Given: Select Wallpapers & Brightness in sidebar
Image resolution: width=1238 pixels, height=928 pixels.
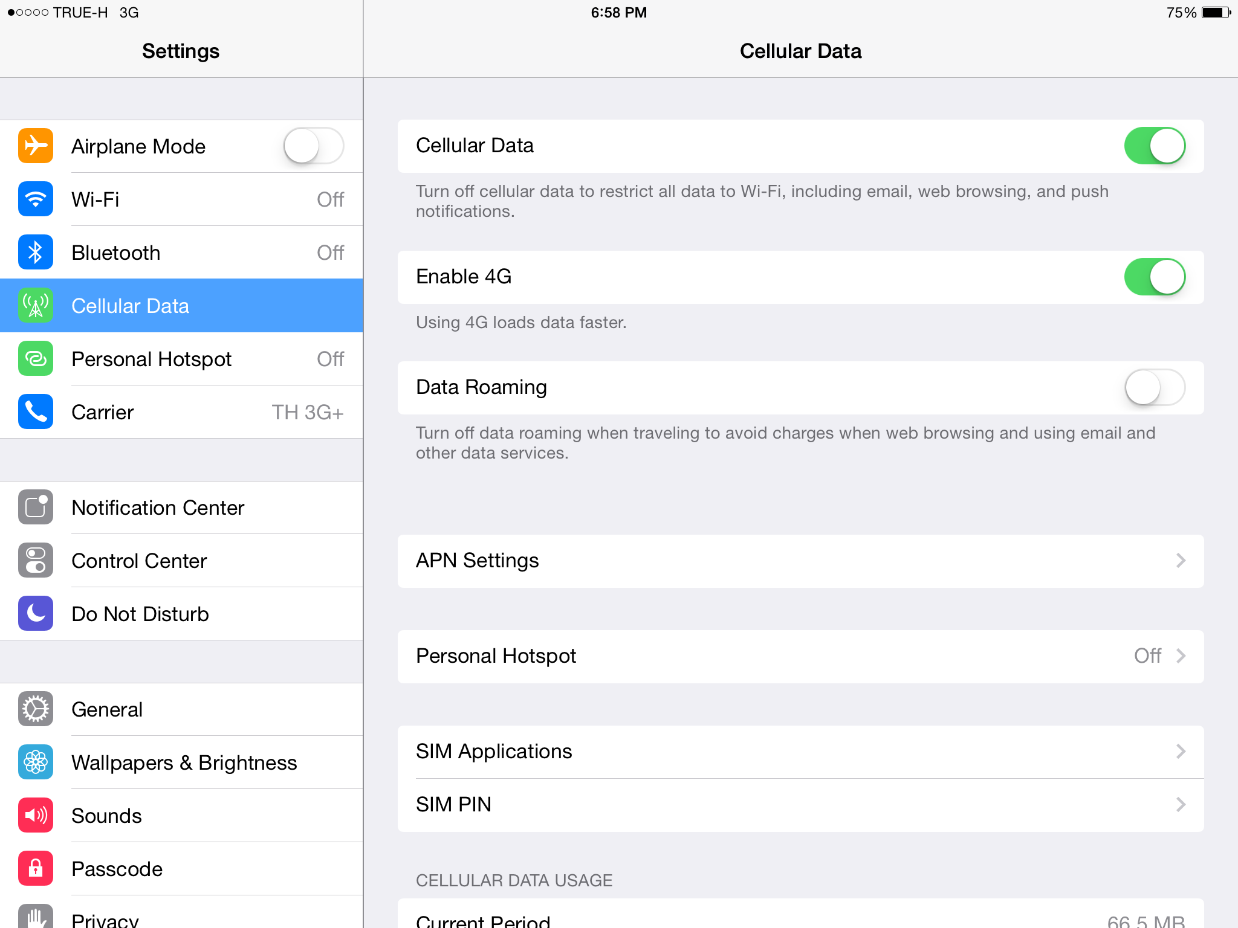Looking at the screenshot, I should click(x=184, y=762).
